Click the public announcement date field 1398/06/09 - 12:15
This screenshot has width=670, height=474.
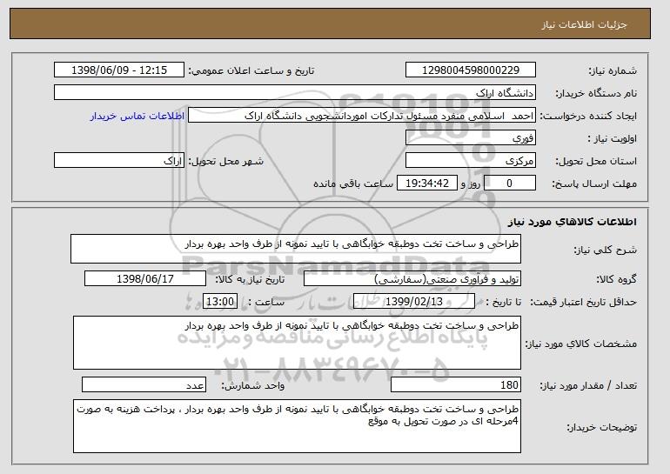pos(119,70)
